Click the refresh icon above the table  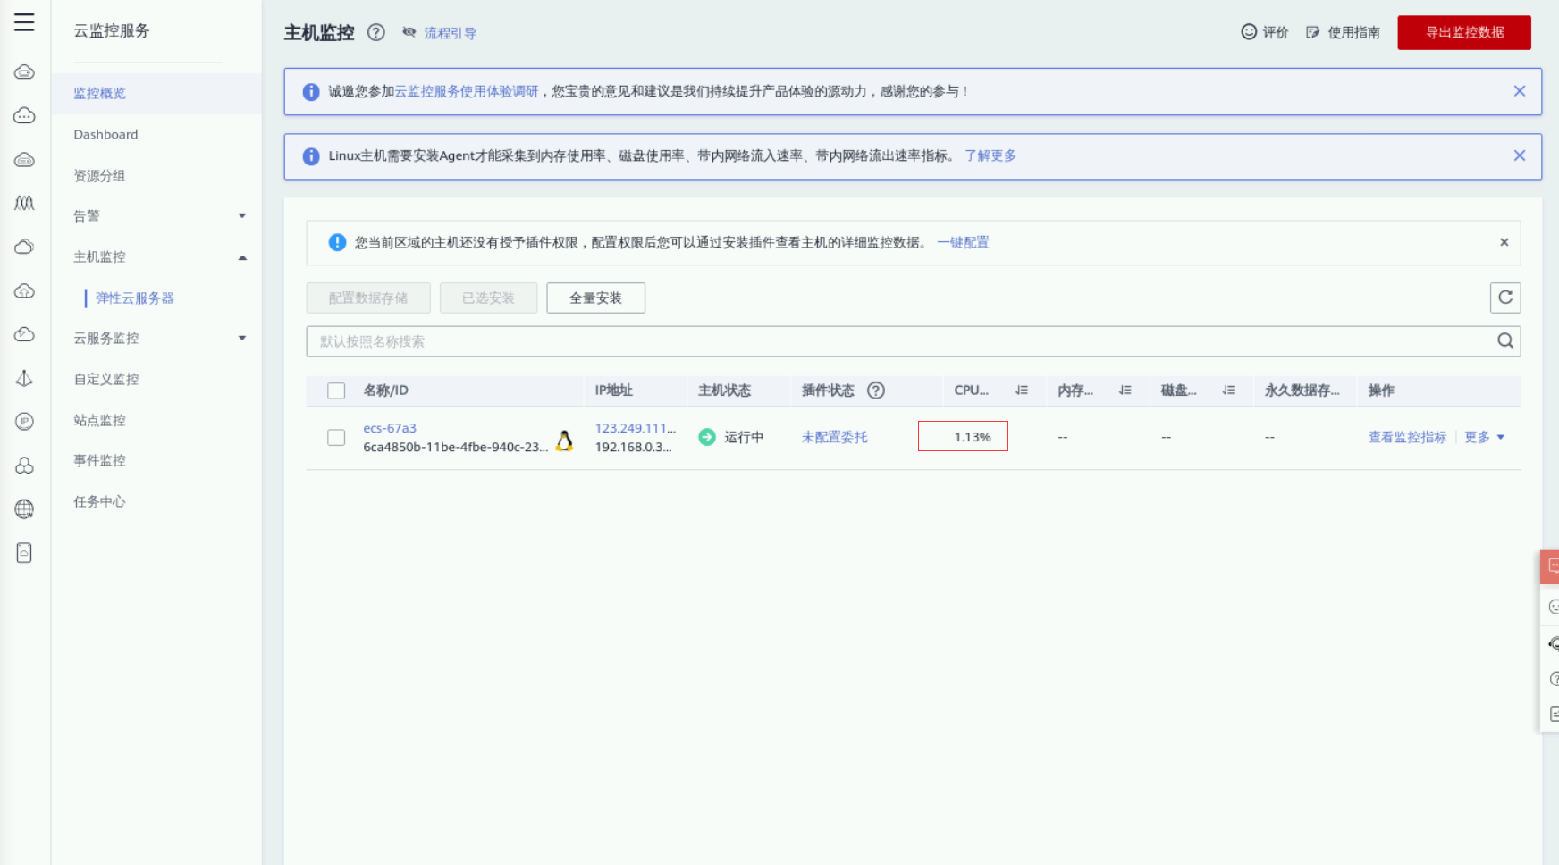[x=1505, y=298]
